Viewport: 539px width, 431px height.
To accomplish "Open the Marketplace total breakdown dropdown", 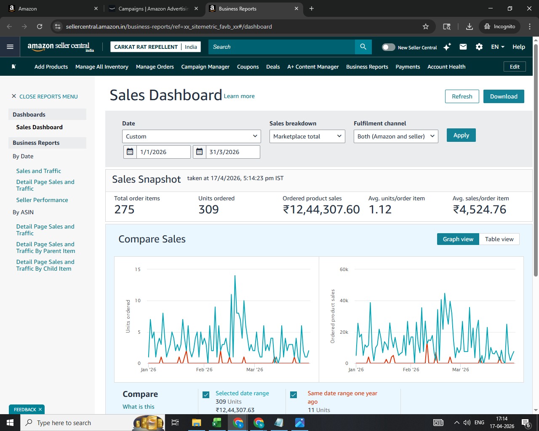I will (x=307, y=136).
